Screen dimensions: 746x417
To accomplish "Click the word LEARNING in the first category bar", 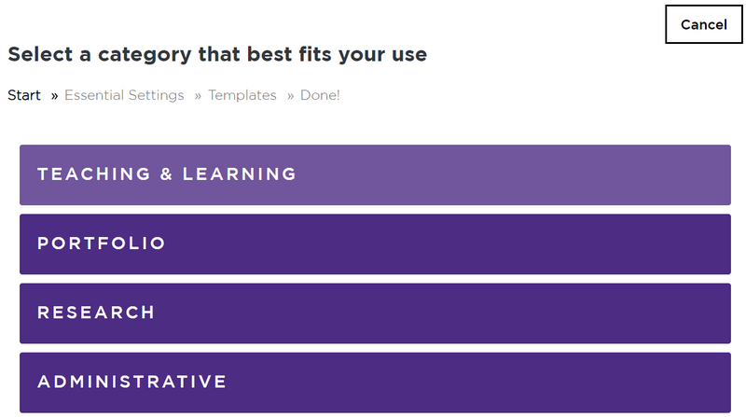I will coord(240,174).
